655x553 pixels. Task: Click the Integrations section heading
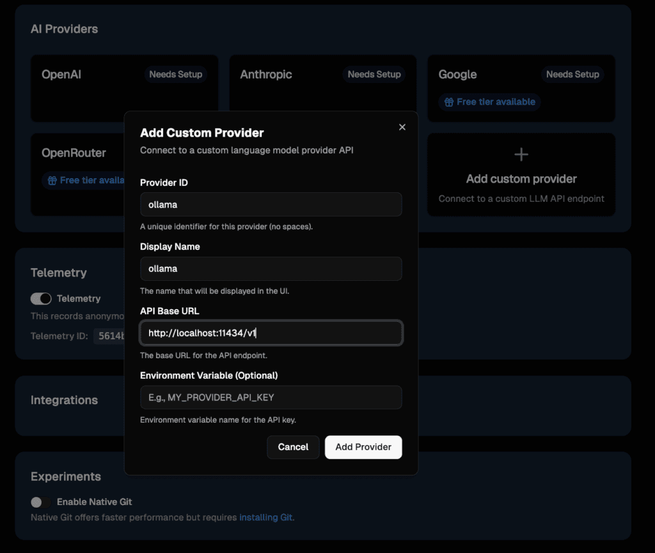click(x=65, y=400)
